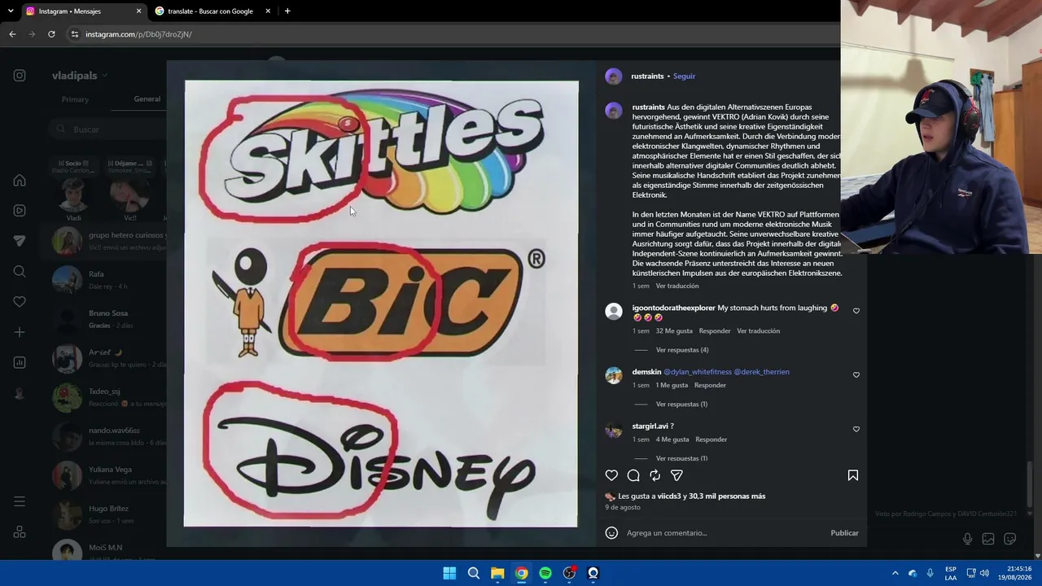Open the sidebar Search magnifier icon
The width and height of the screenshot is (1042, 586).
click(20, 271)
